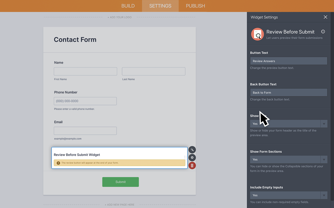
Task: Click the Add Your Logo link
Action: point(120,17)
